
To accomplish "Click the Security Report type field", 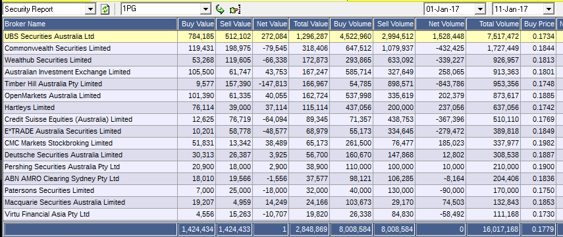I will [x=45, y=9].
